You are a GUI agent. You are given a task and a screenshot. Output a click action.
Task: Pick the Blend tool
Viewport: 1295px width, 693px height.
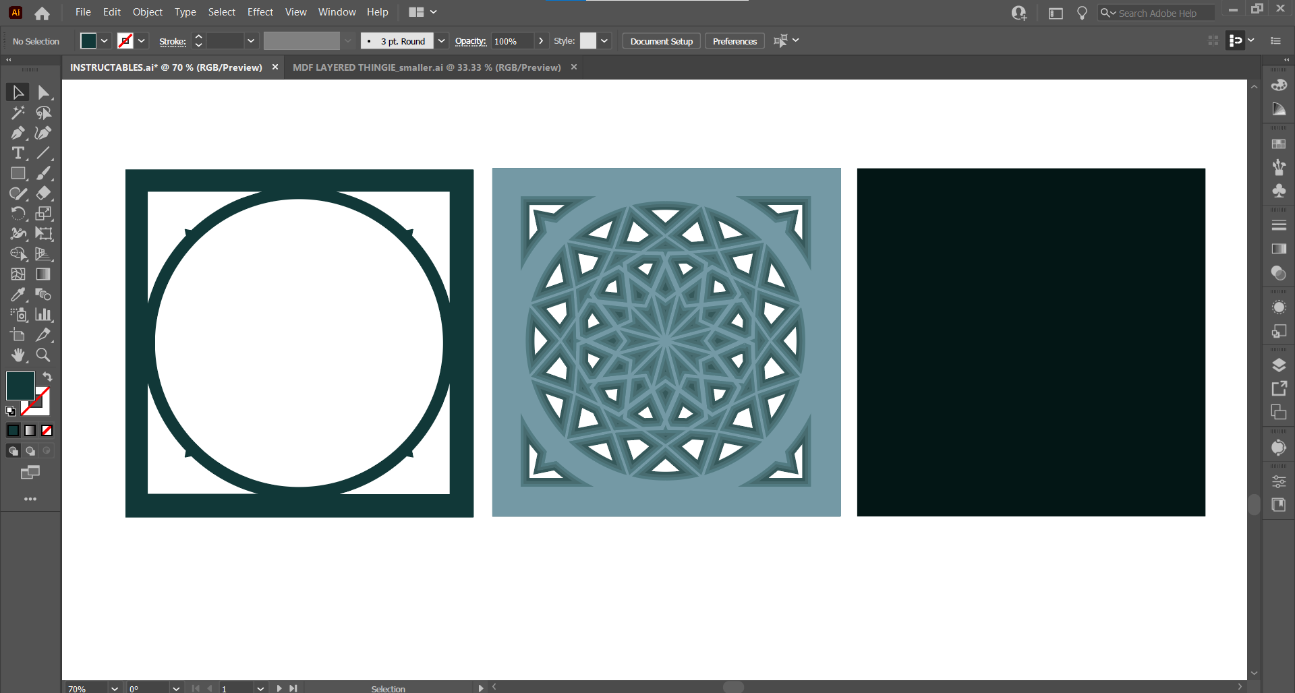(x=44, y=295)
